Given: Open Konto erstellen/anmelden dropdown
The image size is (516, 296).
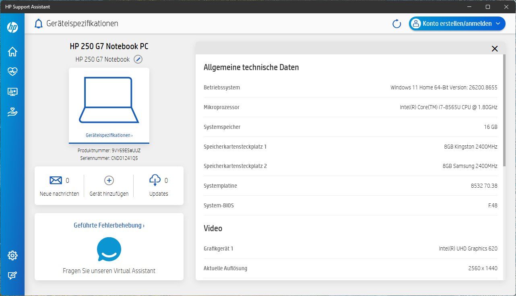Looking at the screenshot, I should (x=457, y=24).
